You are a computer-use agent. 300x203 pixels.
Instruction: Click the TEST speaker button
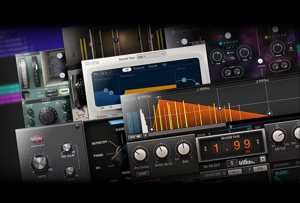point(135,137)
